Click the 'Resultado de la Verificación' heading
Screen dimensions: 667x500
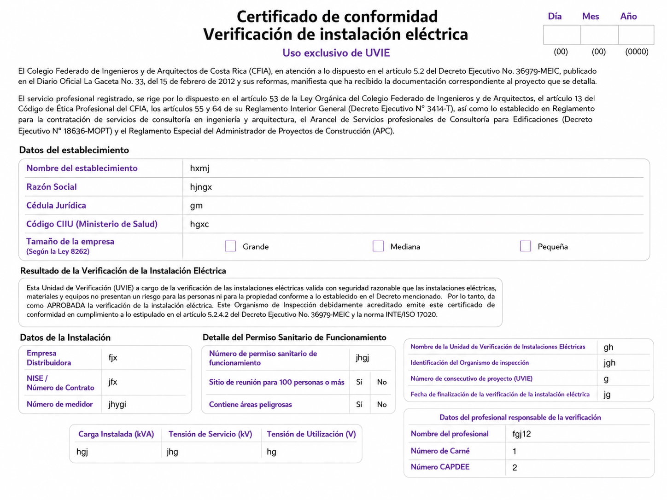click(x=123, y=271)
